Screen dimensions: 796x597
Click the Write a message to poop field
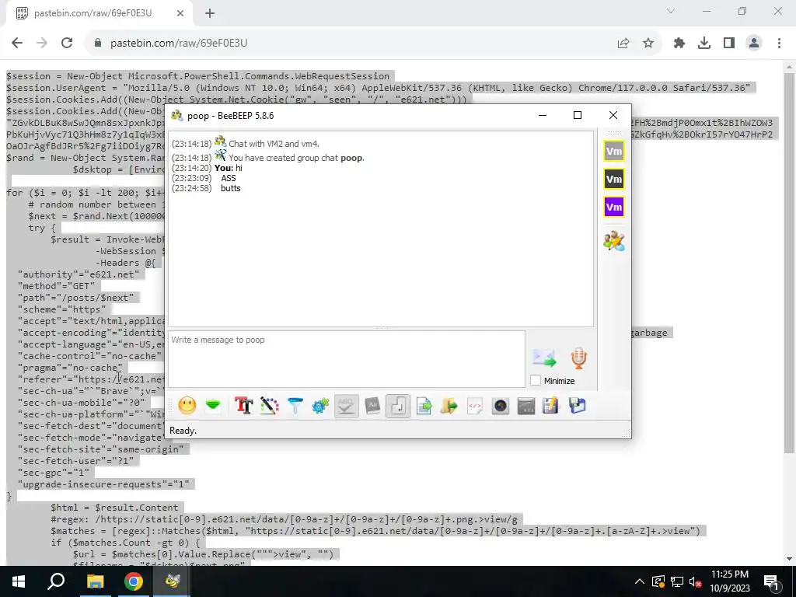coord(347,359)
